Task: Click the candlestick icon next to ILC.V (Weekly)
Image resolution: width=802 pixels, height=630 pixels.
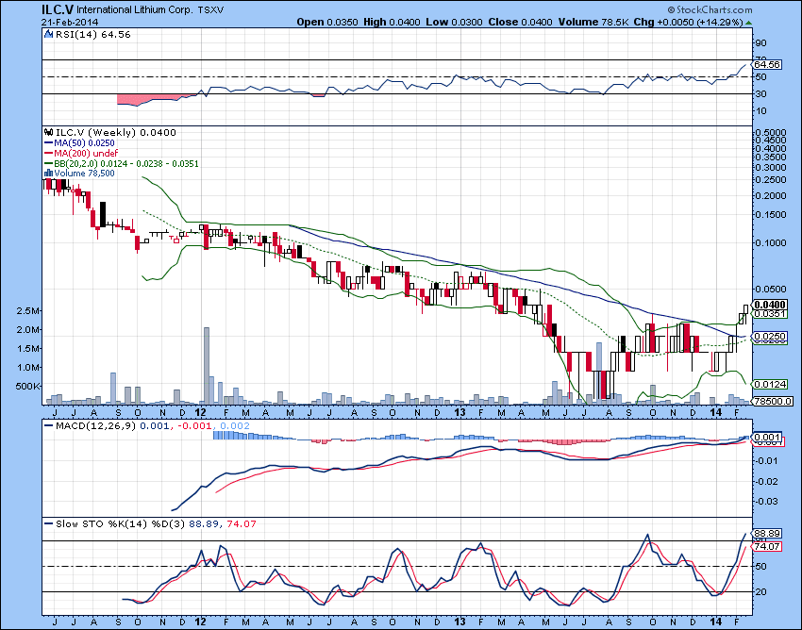Action: click(x=49, y=132)
